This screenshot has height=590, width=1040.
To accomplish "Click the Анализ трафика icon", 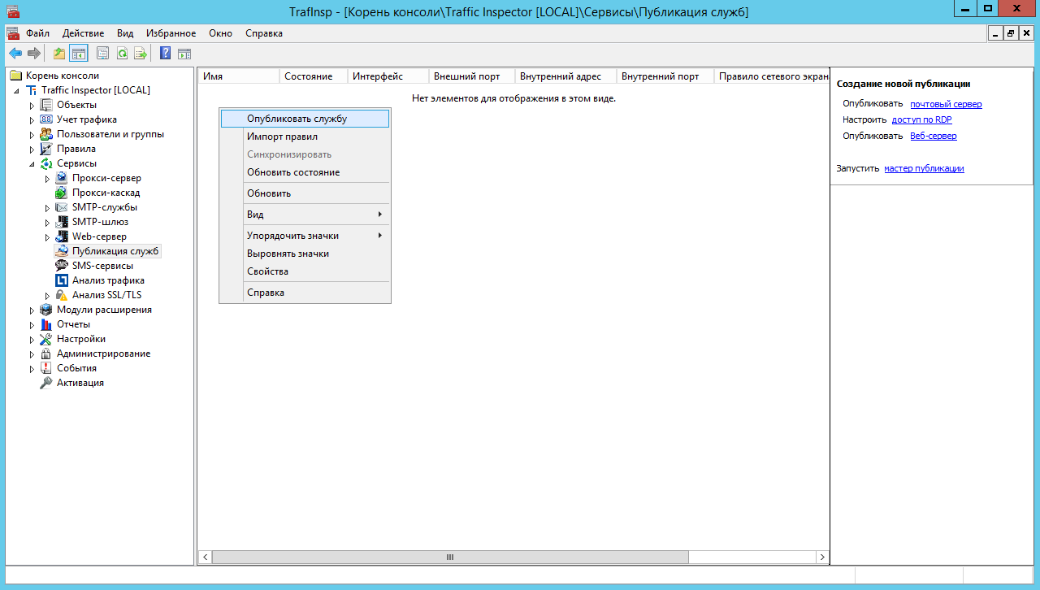I will (x=62, y=280).
